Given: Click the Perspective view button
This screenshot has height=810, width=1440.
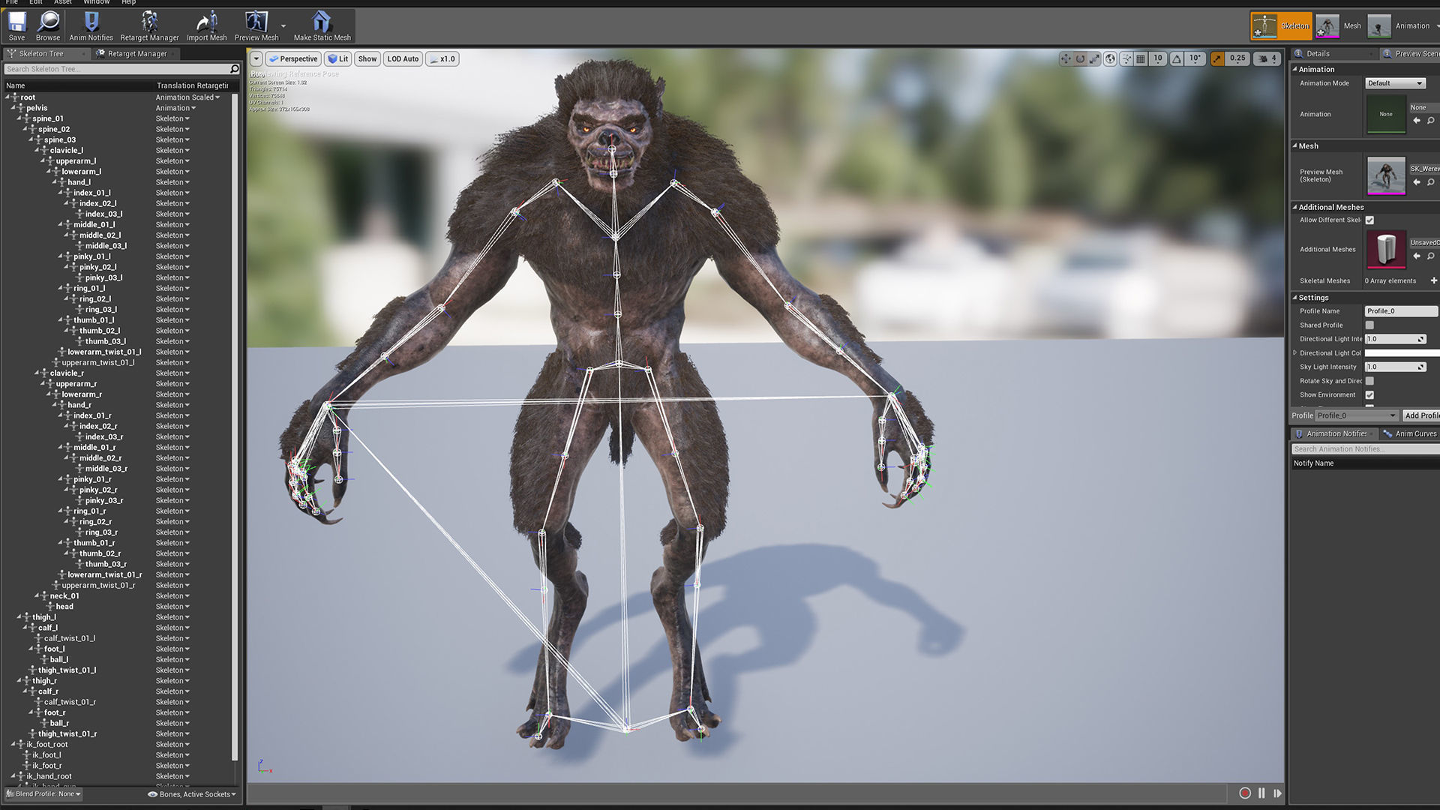Looking at the screenshot, I should (x=294, y=58).
